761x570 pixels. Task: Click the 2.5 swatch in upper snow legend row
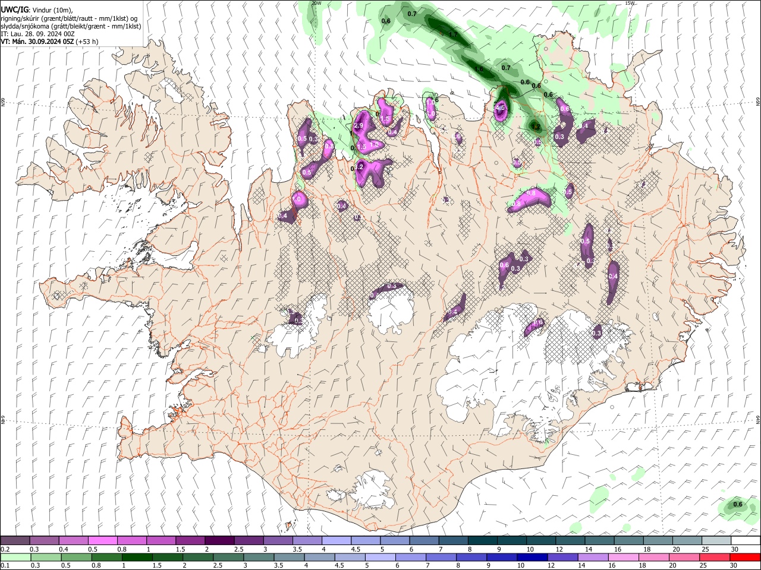point(248,541)
